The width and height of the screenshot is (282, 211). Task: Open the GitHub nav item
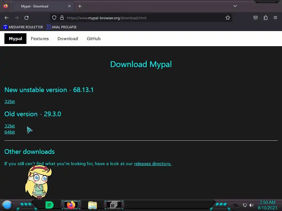tap(94, 38)
